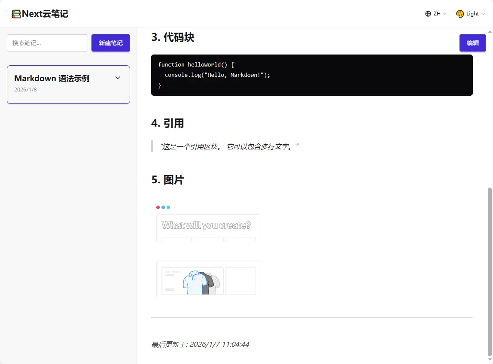Click the 2026/1/8 note date
Image resolution: width=493 pixels, height=364 pixels.
pos(25,90)
